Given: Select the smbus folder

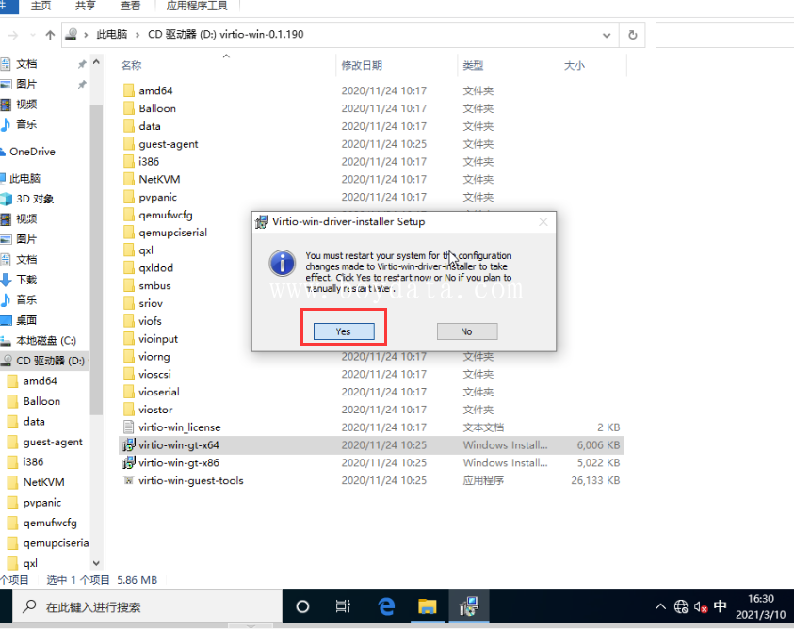Looking at the screenshot, I should 155,285.
